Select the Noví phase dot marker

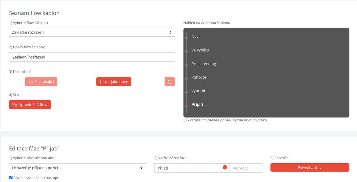click(186, 38)
